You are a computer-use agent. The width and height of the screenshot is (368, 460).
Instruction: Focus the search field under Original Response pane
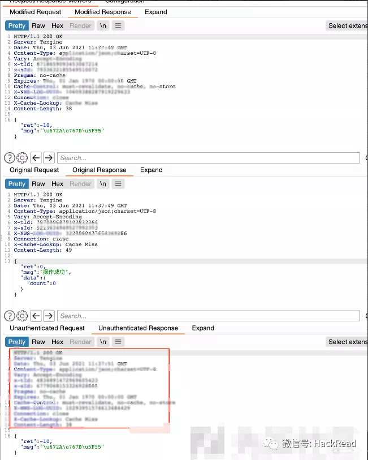tap(209, 316)
